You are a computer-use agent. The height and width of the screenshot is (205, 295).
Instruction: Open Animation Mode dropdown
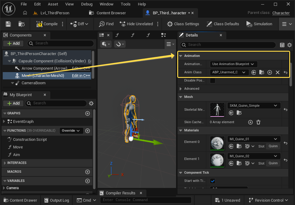[234, 64]
